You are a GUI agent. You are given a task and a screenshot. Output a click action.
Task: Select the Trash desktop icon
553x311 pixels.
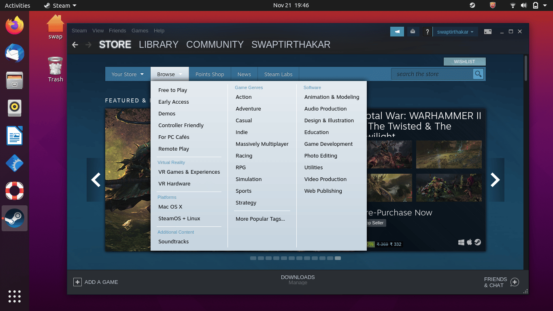pyautogui.click(x=55, y=70)
